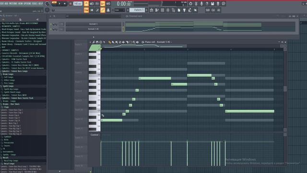Open the PATTERNS menu
This screenshot has width=307, height=173.
13,3
